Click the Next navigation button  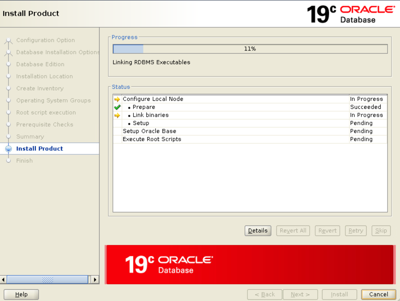tap(300, 294)
